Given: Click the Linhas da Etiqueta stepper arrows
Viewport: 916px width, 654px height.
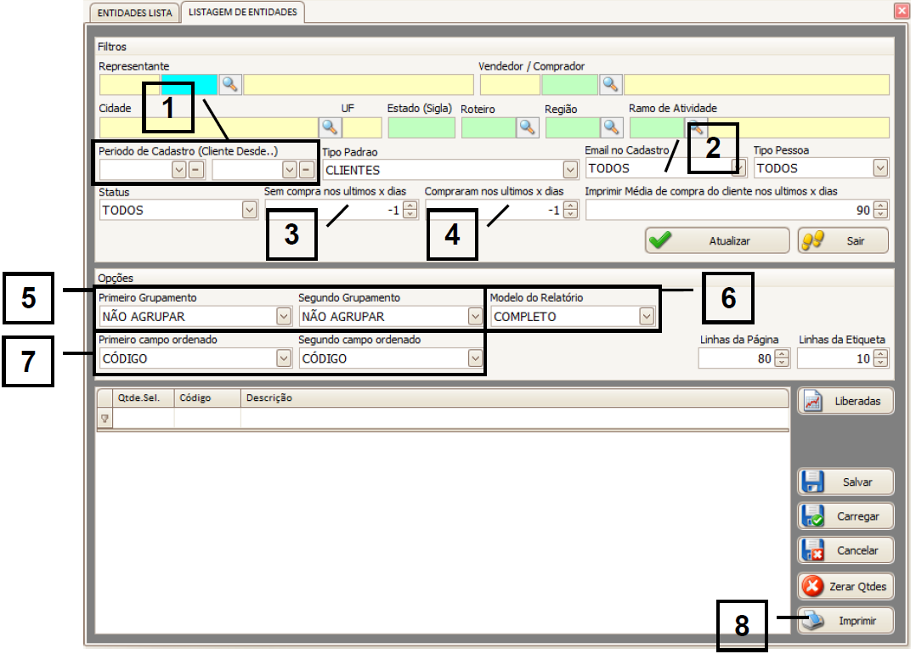Looking at the screenshot, I should (880, 358).
